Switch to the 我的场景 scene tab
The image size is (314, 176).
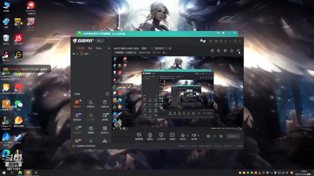point(80,48)
